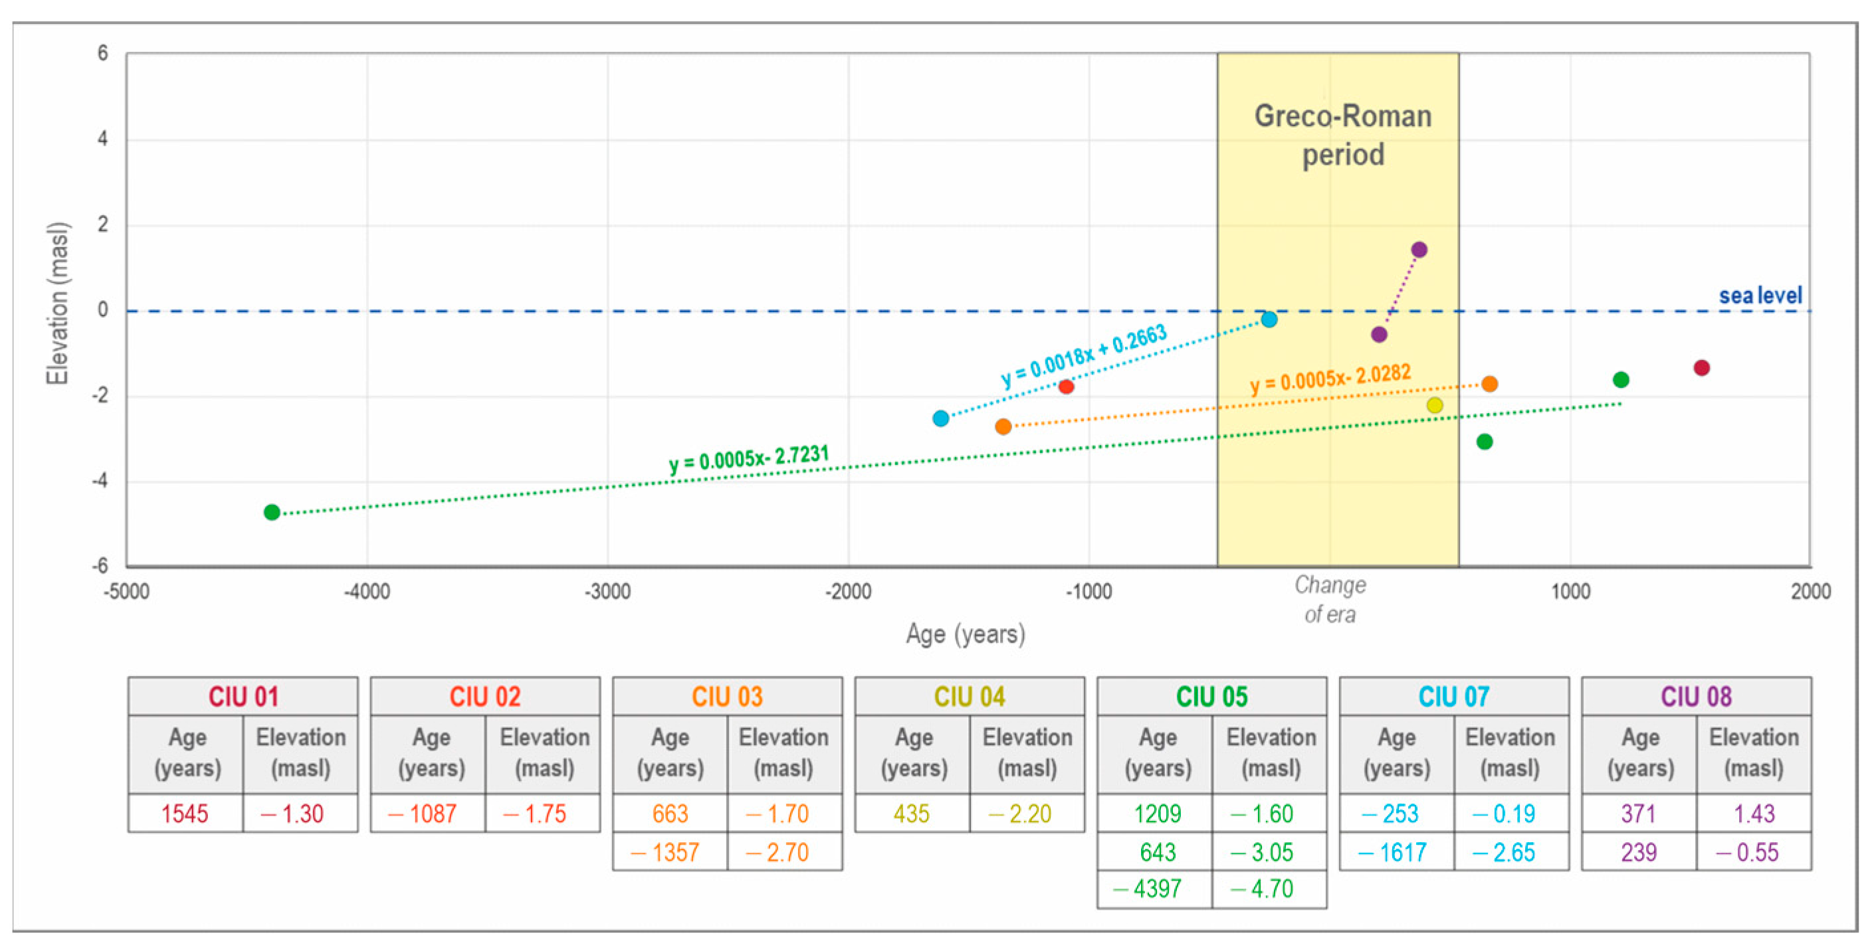The height and width of the screenshot is (949, 1870).
Task: Click the -4000 tick label on x-axis
Action: [367, 592]
